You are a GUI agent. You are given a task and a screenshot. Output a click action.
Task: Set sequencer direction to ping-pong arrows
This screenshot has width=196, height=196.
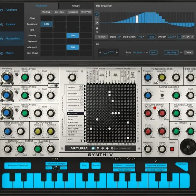[188, 37]
